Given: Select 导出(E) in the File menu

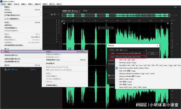Looking at the screenshot, I should [21, 52].
